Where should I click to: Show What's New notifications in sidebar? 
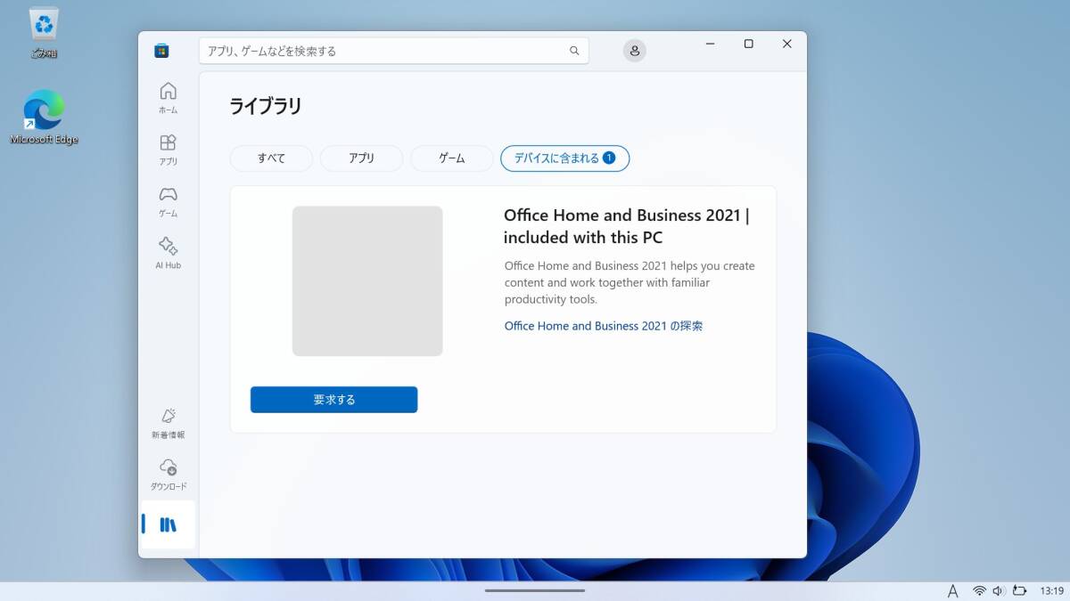168,422
